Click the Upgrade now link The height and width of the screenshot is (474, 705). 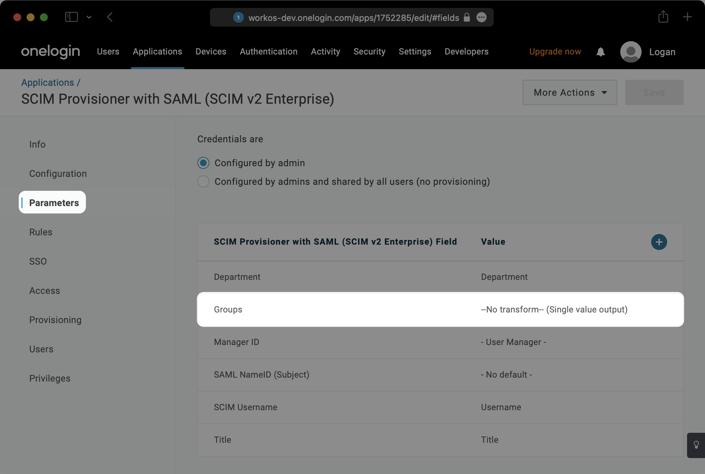(x=555, y=52)
